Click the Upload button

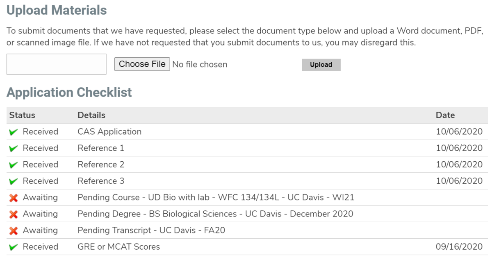(321, 65)
